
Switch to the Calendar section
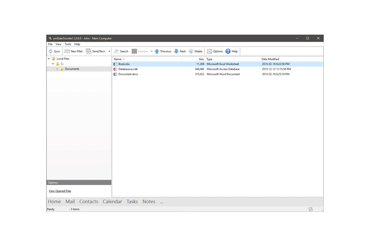tap(112, 202)
